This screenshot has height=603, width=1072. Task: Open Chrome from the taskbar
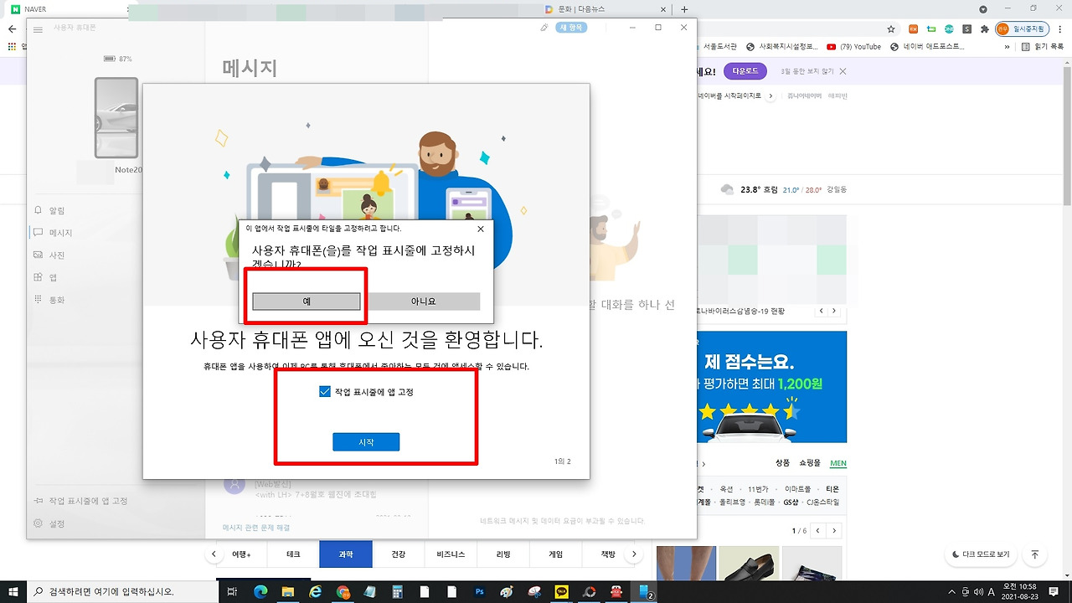[x=343, y=591]
